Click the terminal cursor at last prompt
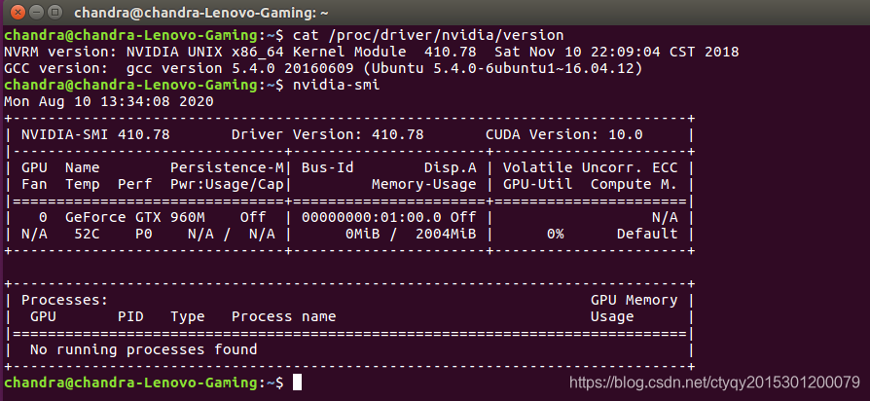This screenshot has height=401, width=870. (297, 383)
